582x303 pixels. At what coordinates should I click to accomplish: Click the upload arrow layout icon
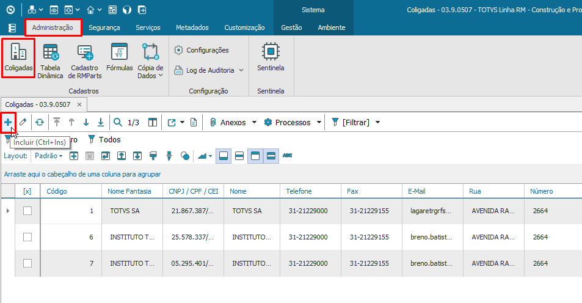pos(122,156)
